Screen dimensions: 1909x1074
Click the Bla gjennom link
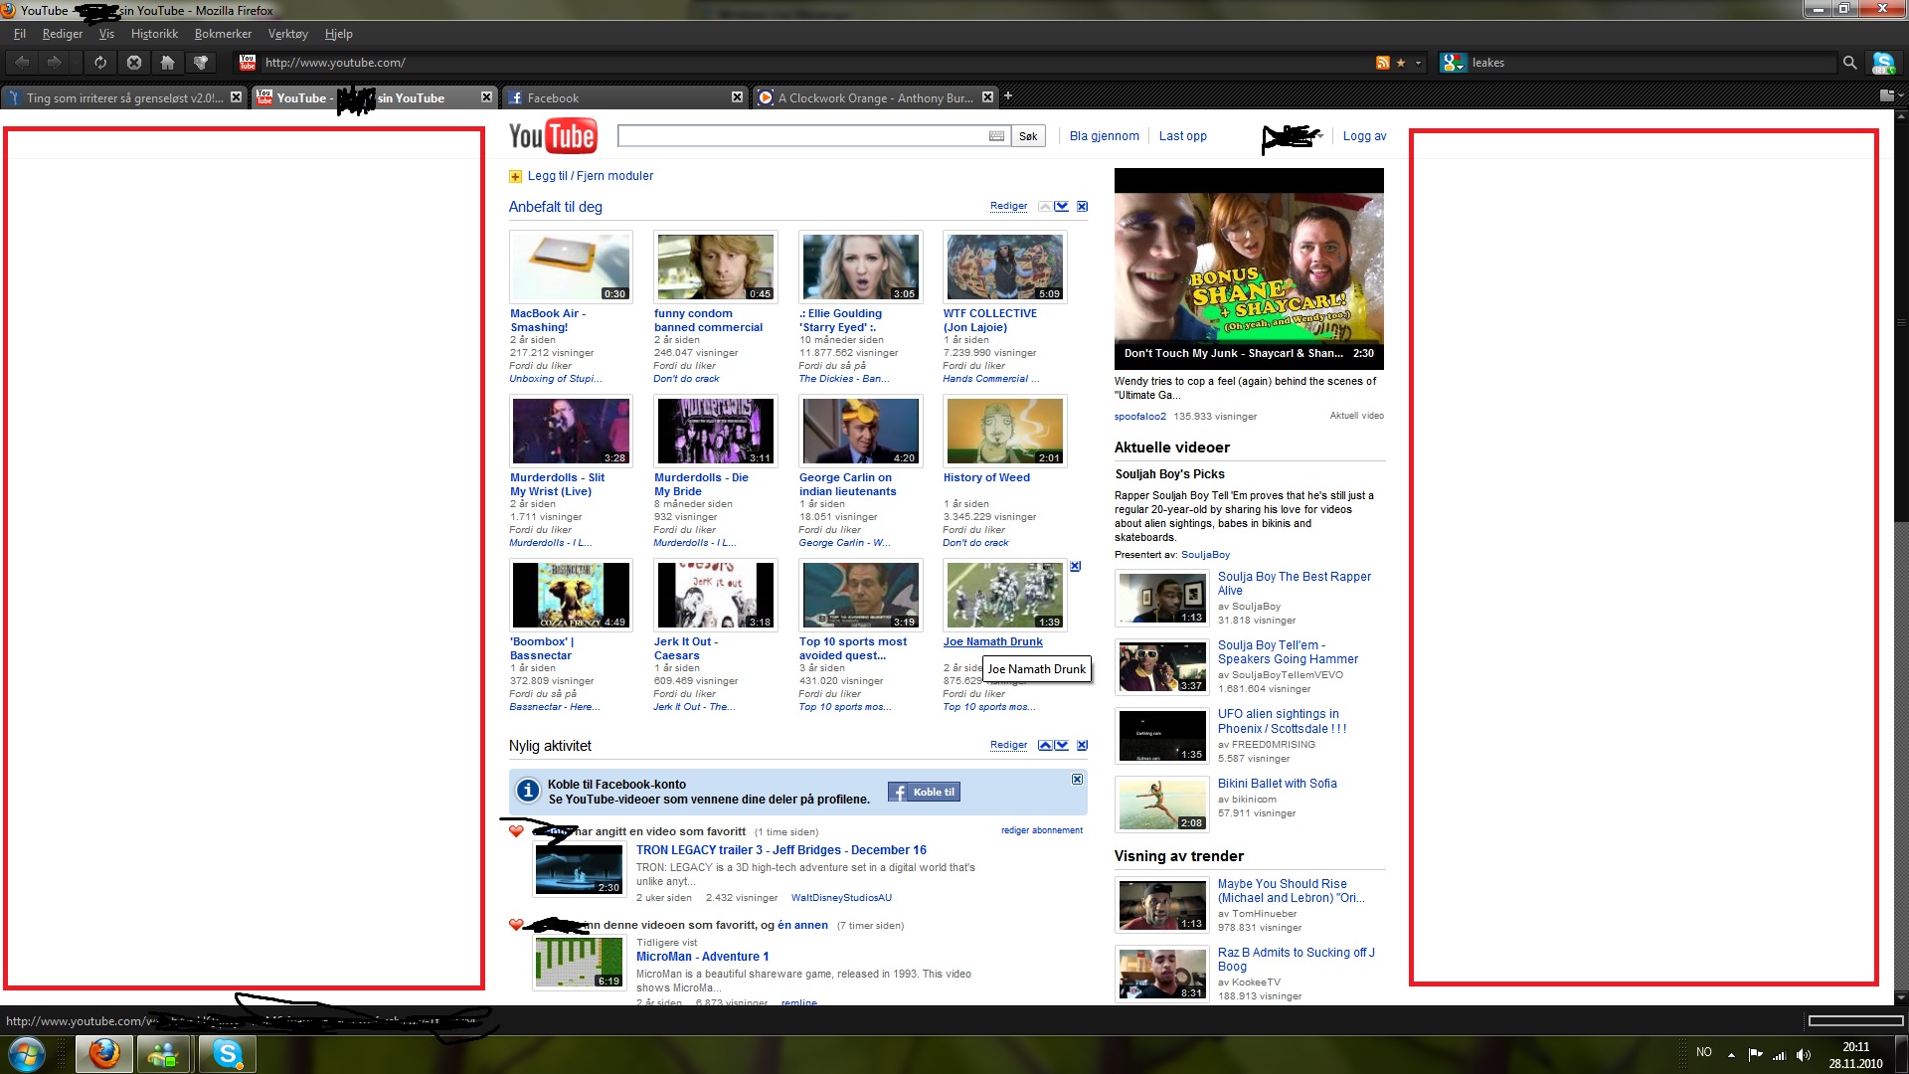pos(1105,136)
